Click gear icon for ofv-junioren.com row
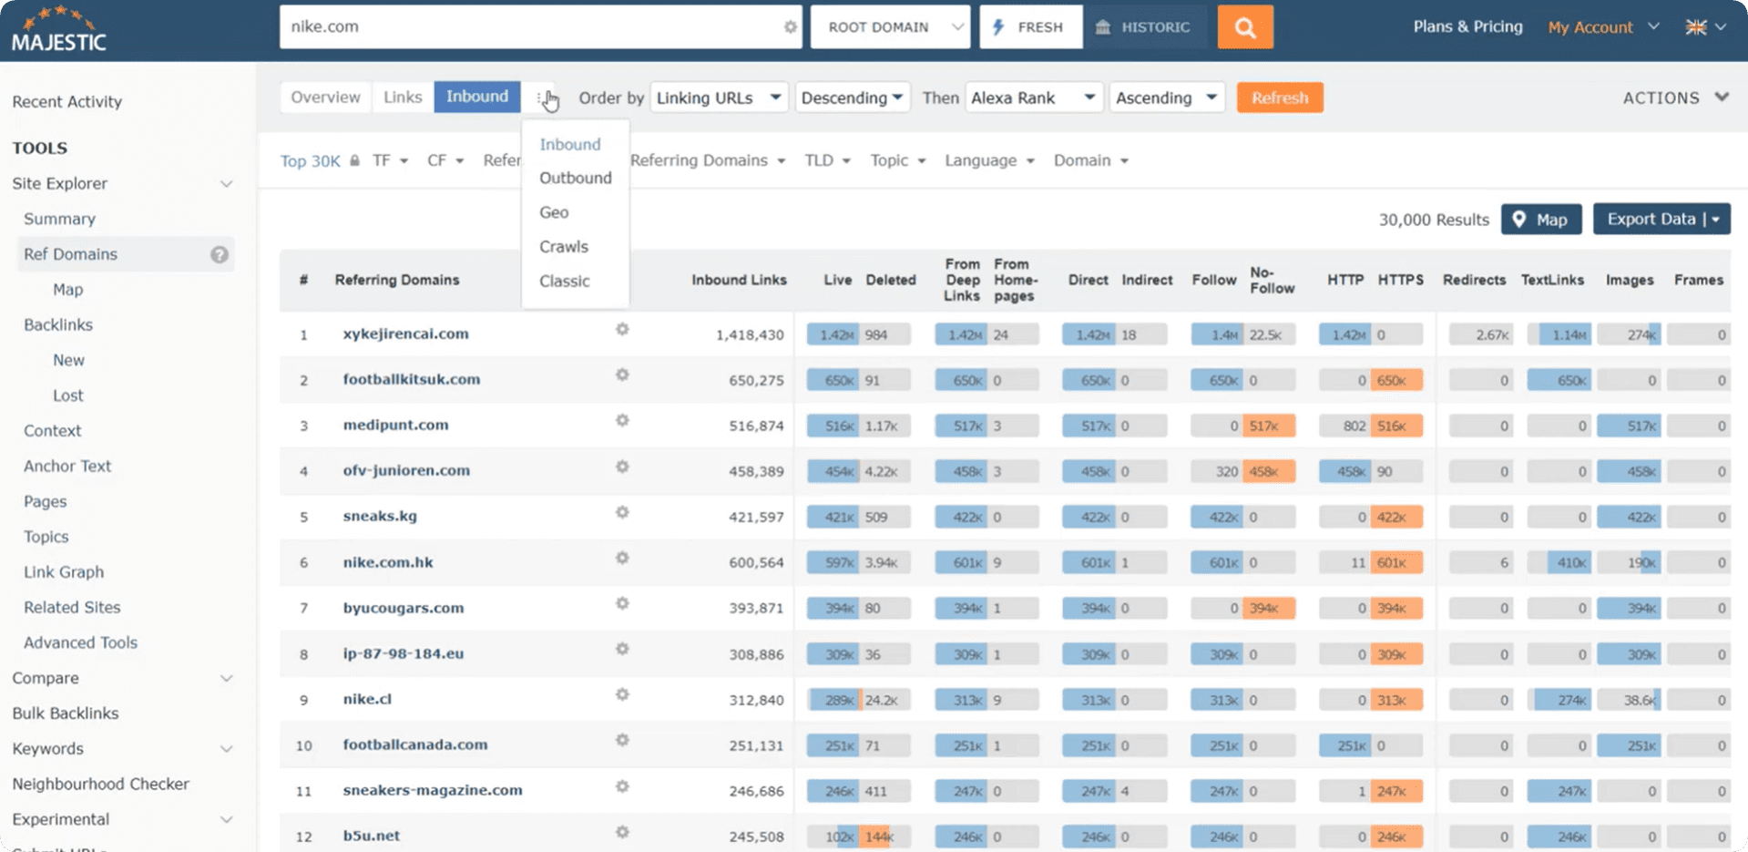This screenshot has width=1748, height=852. tap(622, 467)
